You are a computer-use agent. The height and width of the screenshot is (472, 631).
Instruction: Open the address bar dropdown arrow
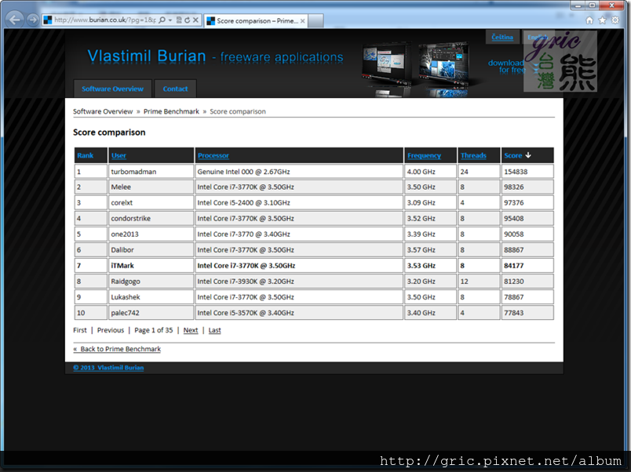tap(170, 20)
